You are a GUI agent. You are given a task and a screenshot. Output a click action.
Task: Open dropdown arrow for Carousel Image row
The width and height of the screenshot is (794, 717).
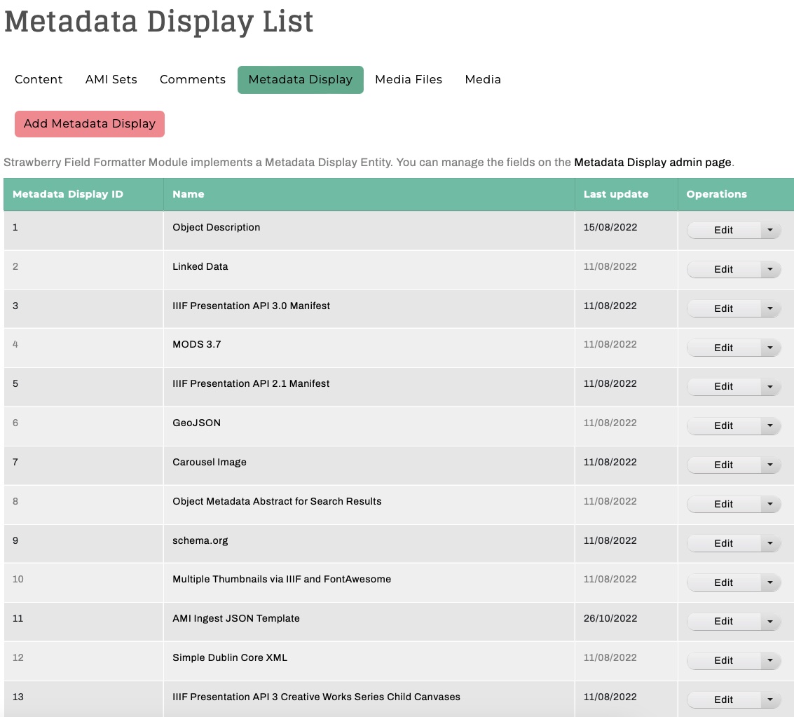point(770,465)
